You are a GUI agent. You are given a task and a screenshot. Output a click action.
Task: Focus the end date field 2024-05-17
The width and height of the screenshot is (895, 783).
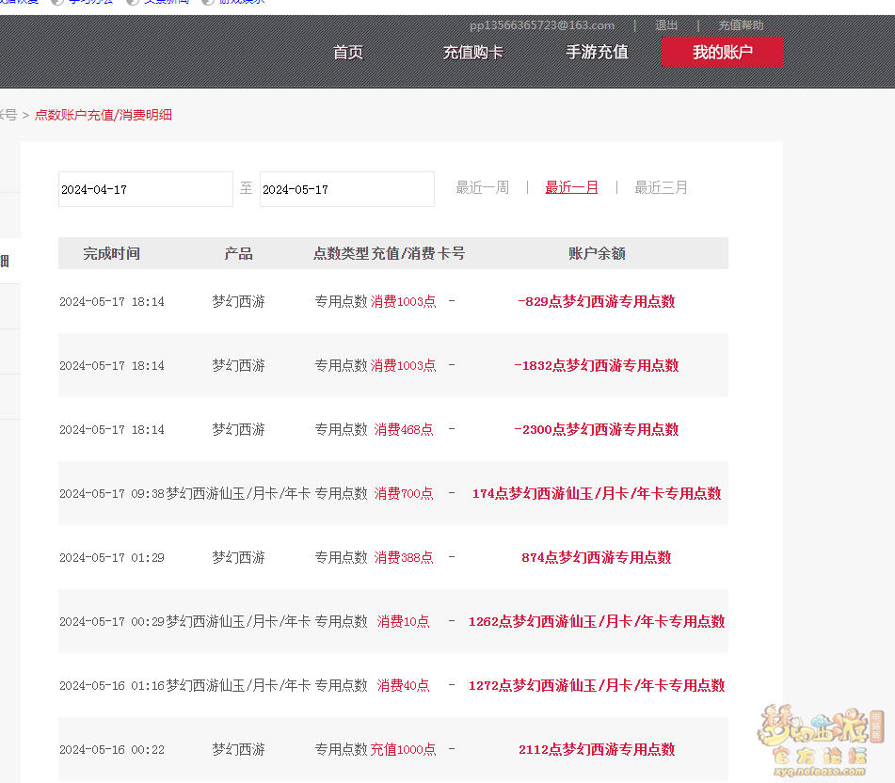(347, 189)
